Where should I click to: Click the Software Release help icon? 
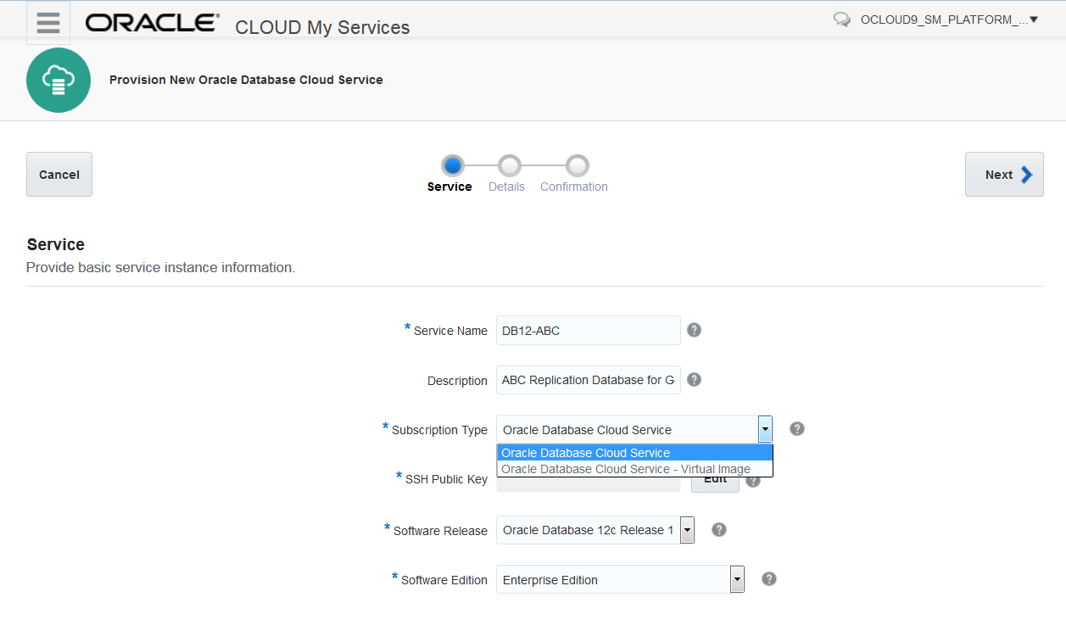718,529
